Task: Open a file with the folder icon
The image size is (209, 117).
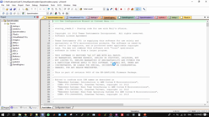Action: (x=7, y=9)
